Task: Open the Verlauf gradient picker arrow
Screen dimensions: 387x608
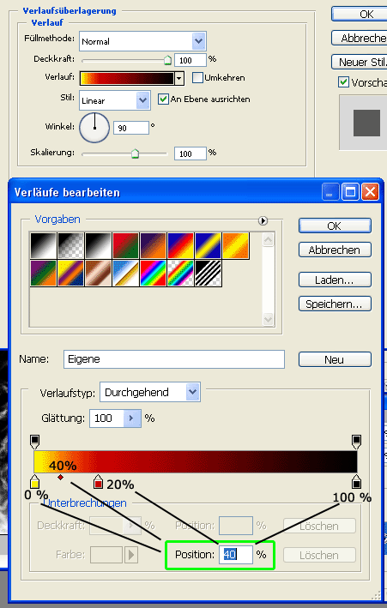Action: [179, 78]
